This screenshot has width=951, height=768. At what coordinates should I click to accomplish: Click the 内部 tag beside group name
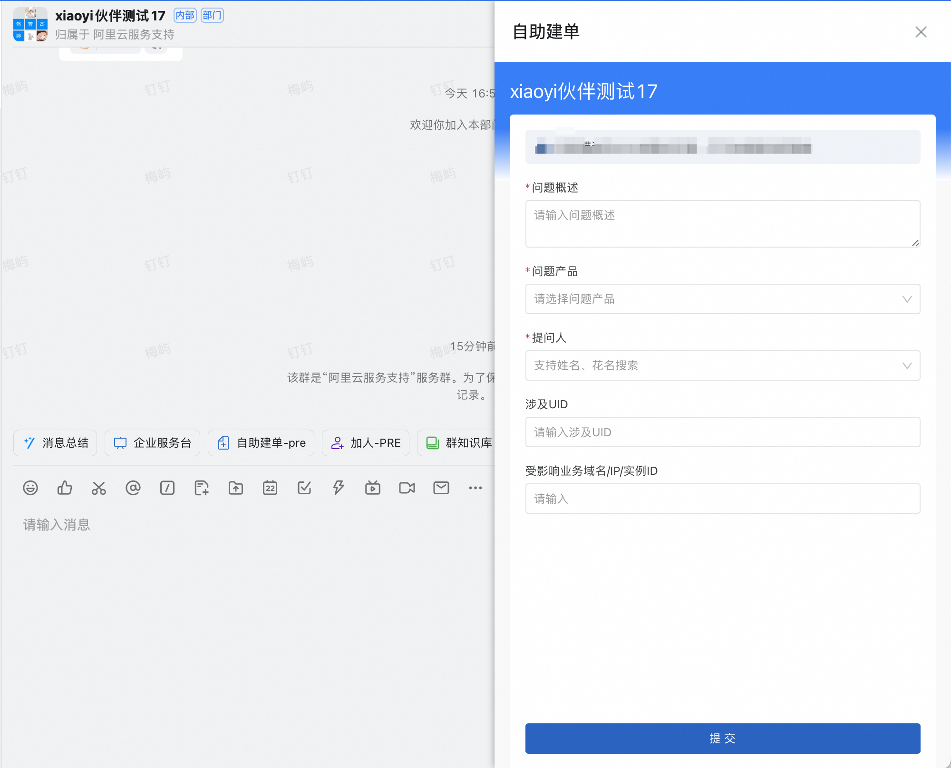coord(185,16)
